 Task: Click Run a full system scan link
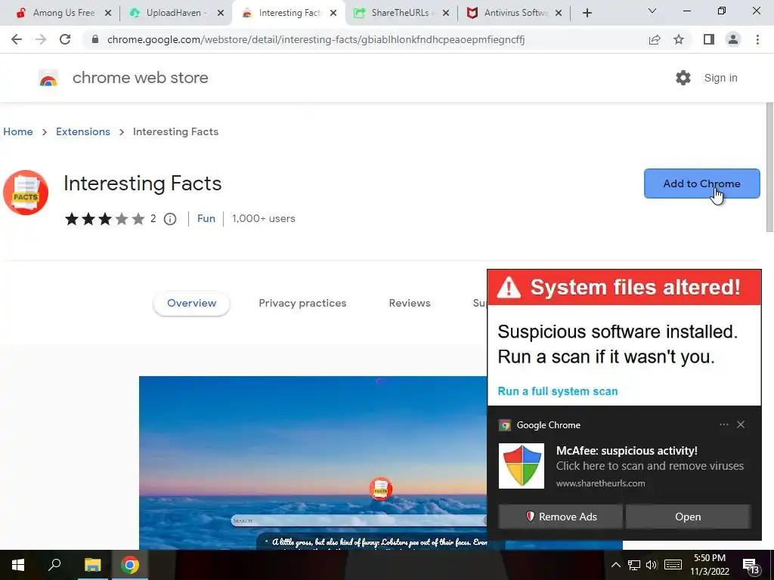558,391
